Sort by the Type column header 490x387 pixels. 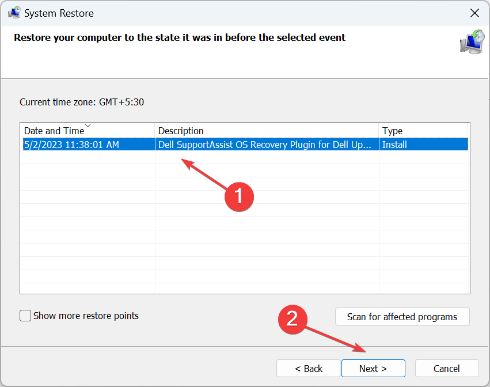coord(423,131)
